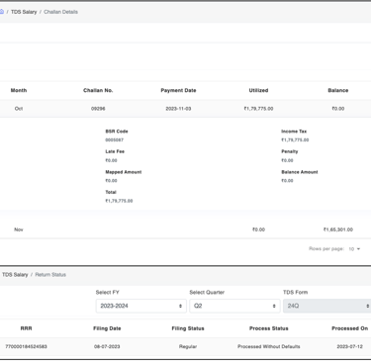Click the Penalty label
This screenshot has height=362, width=371.
(290, 151)
